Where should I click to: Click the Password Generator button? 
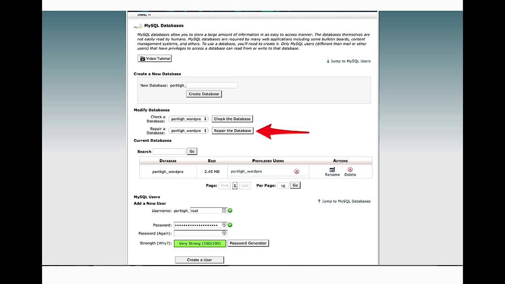coord(248,243)
